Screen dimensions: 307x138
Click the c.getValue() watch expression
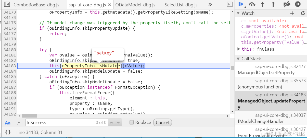coord(274,32)
